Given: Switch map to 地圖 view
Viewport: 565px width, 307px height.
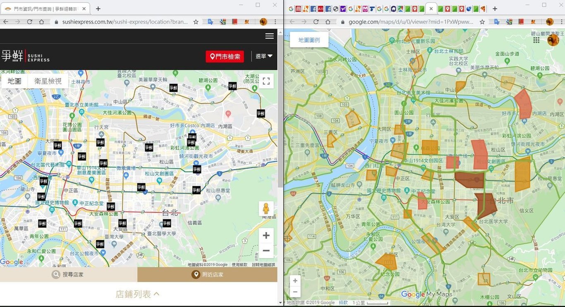Looking at the screenshot, I should point(14,81).
